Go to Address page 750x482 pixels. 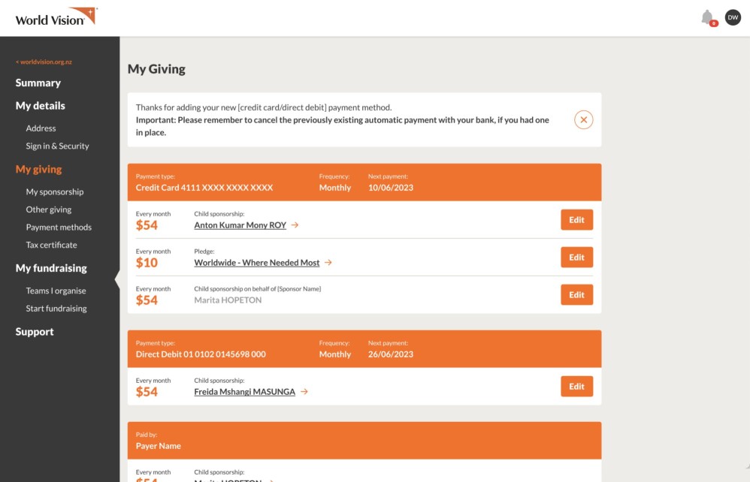41,128
